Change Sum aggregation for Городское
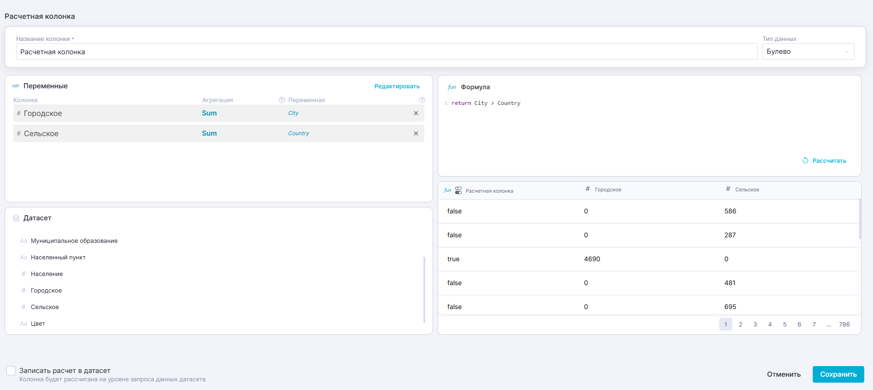873x390 pixels. 209,113
